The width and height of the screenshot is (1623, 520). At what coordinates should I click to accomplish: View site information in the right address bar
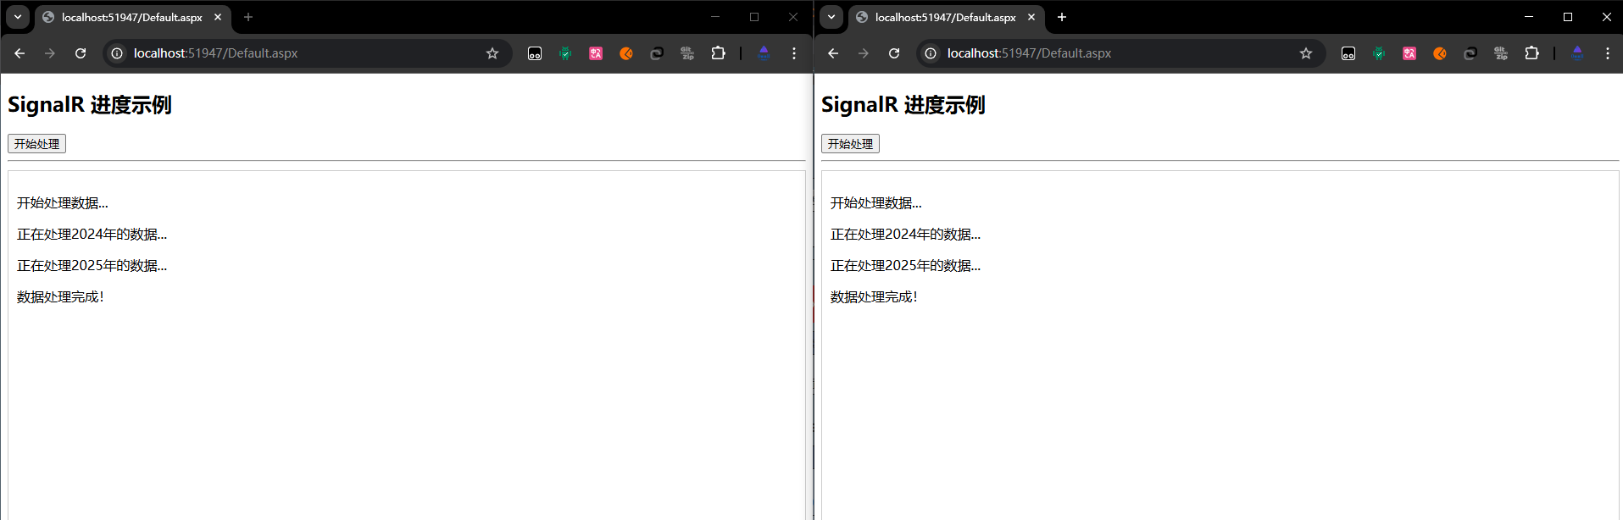931,53
